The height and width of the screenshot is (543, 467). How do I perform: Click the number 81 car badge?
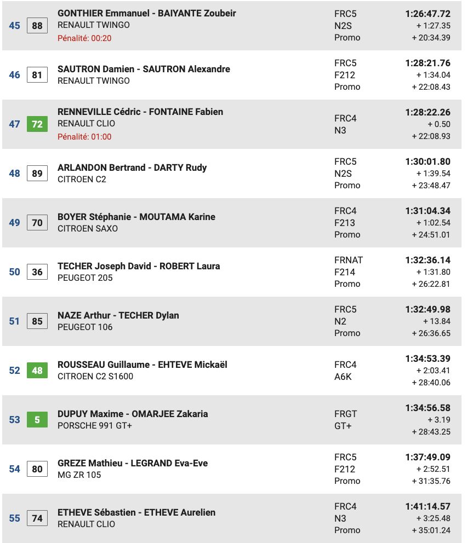click(37, 75)
